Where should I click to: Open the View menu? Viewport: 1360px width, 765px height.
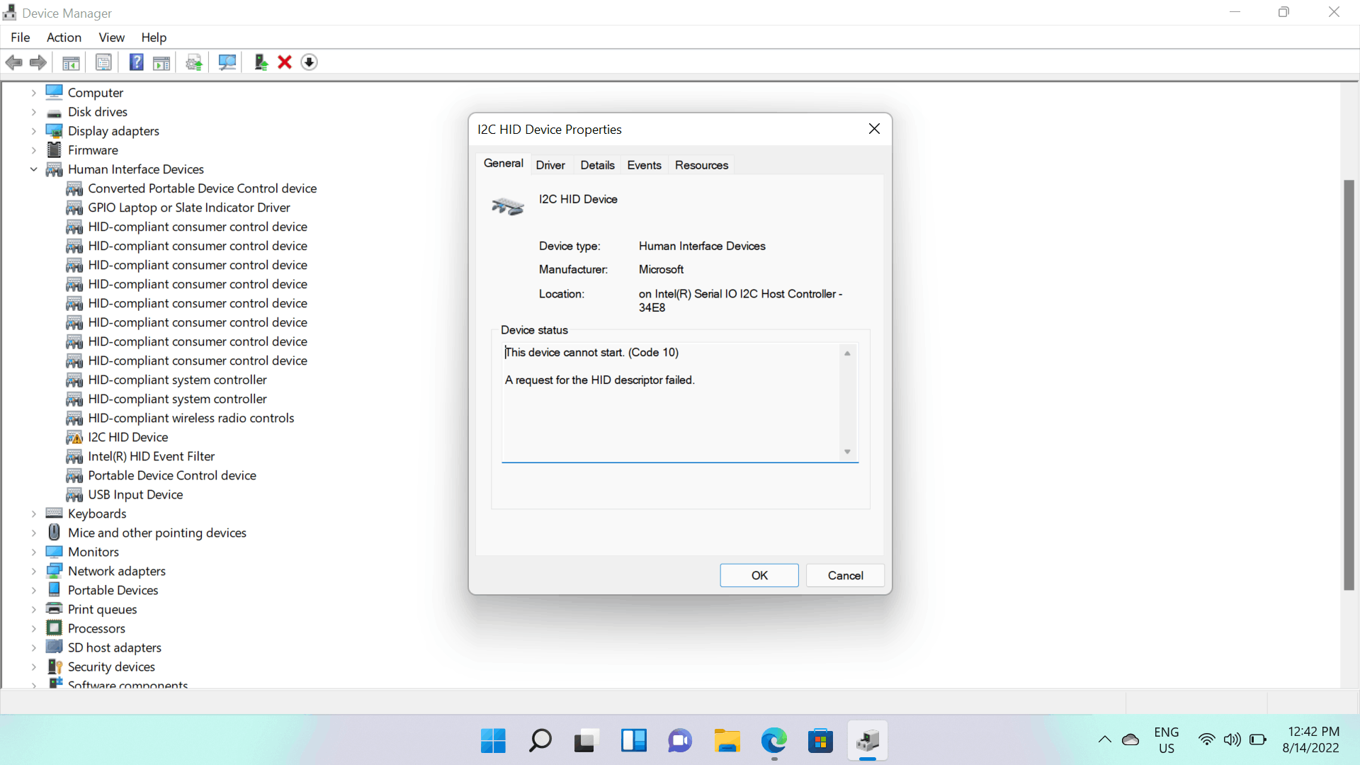[x=111, y=38]
